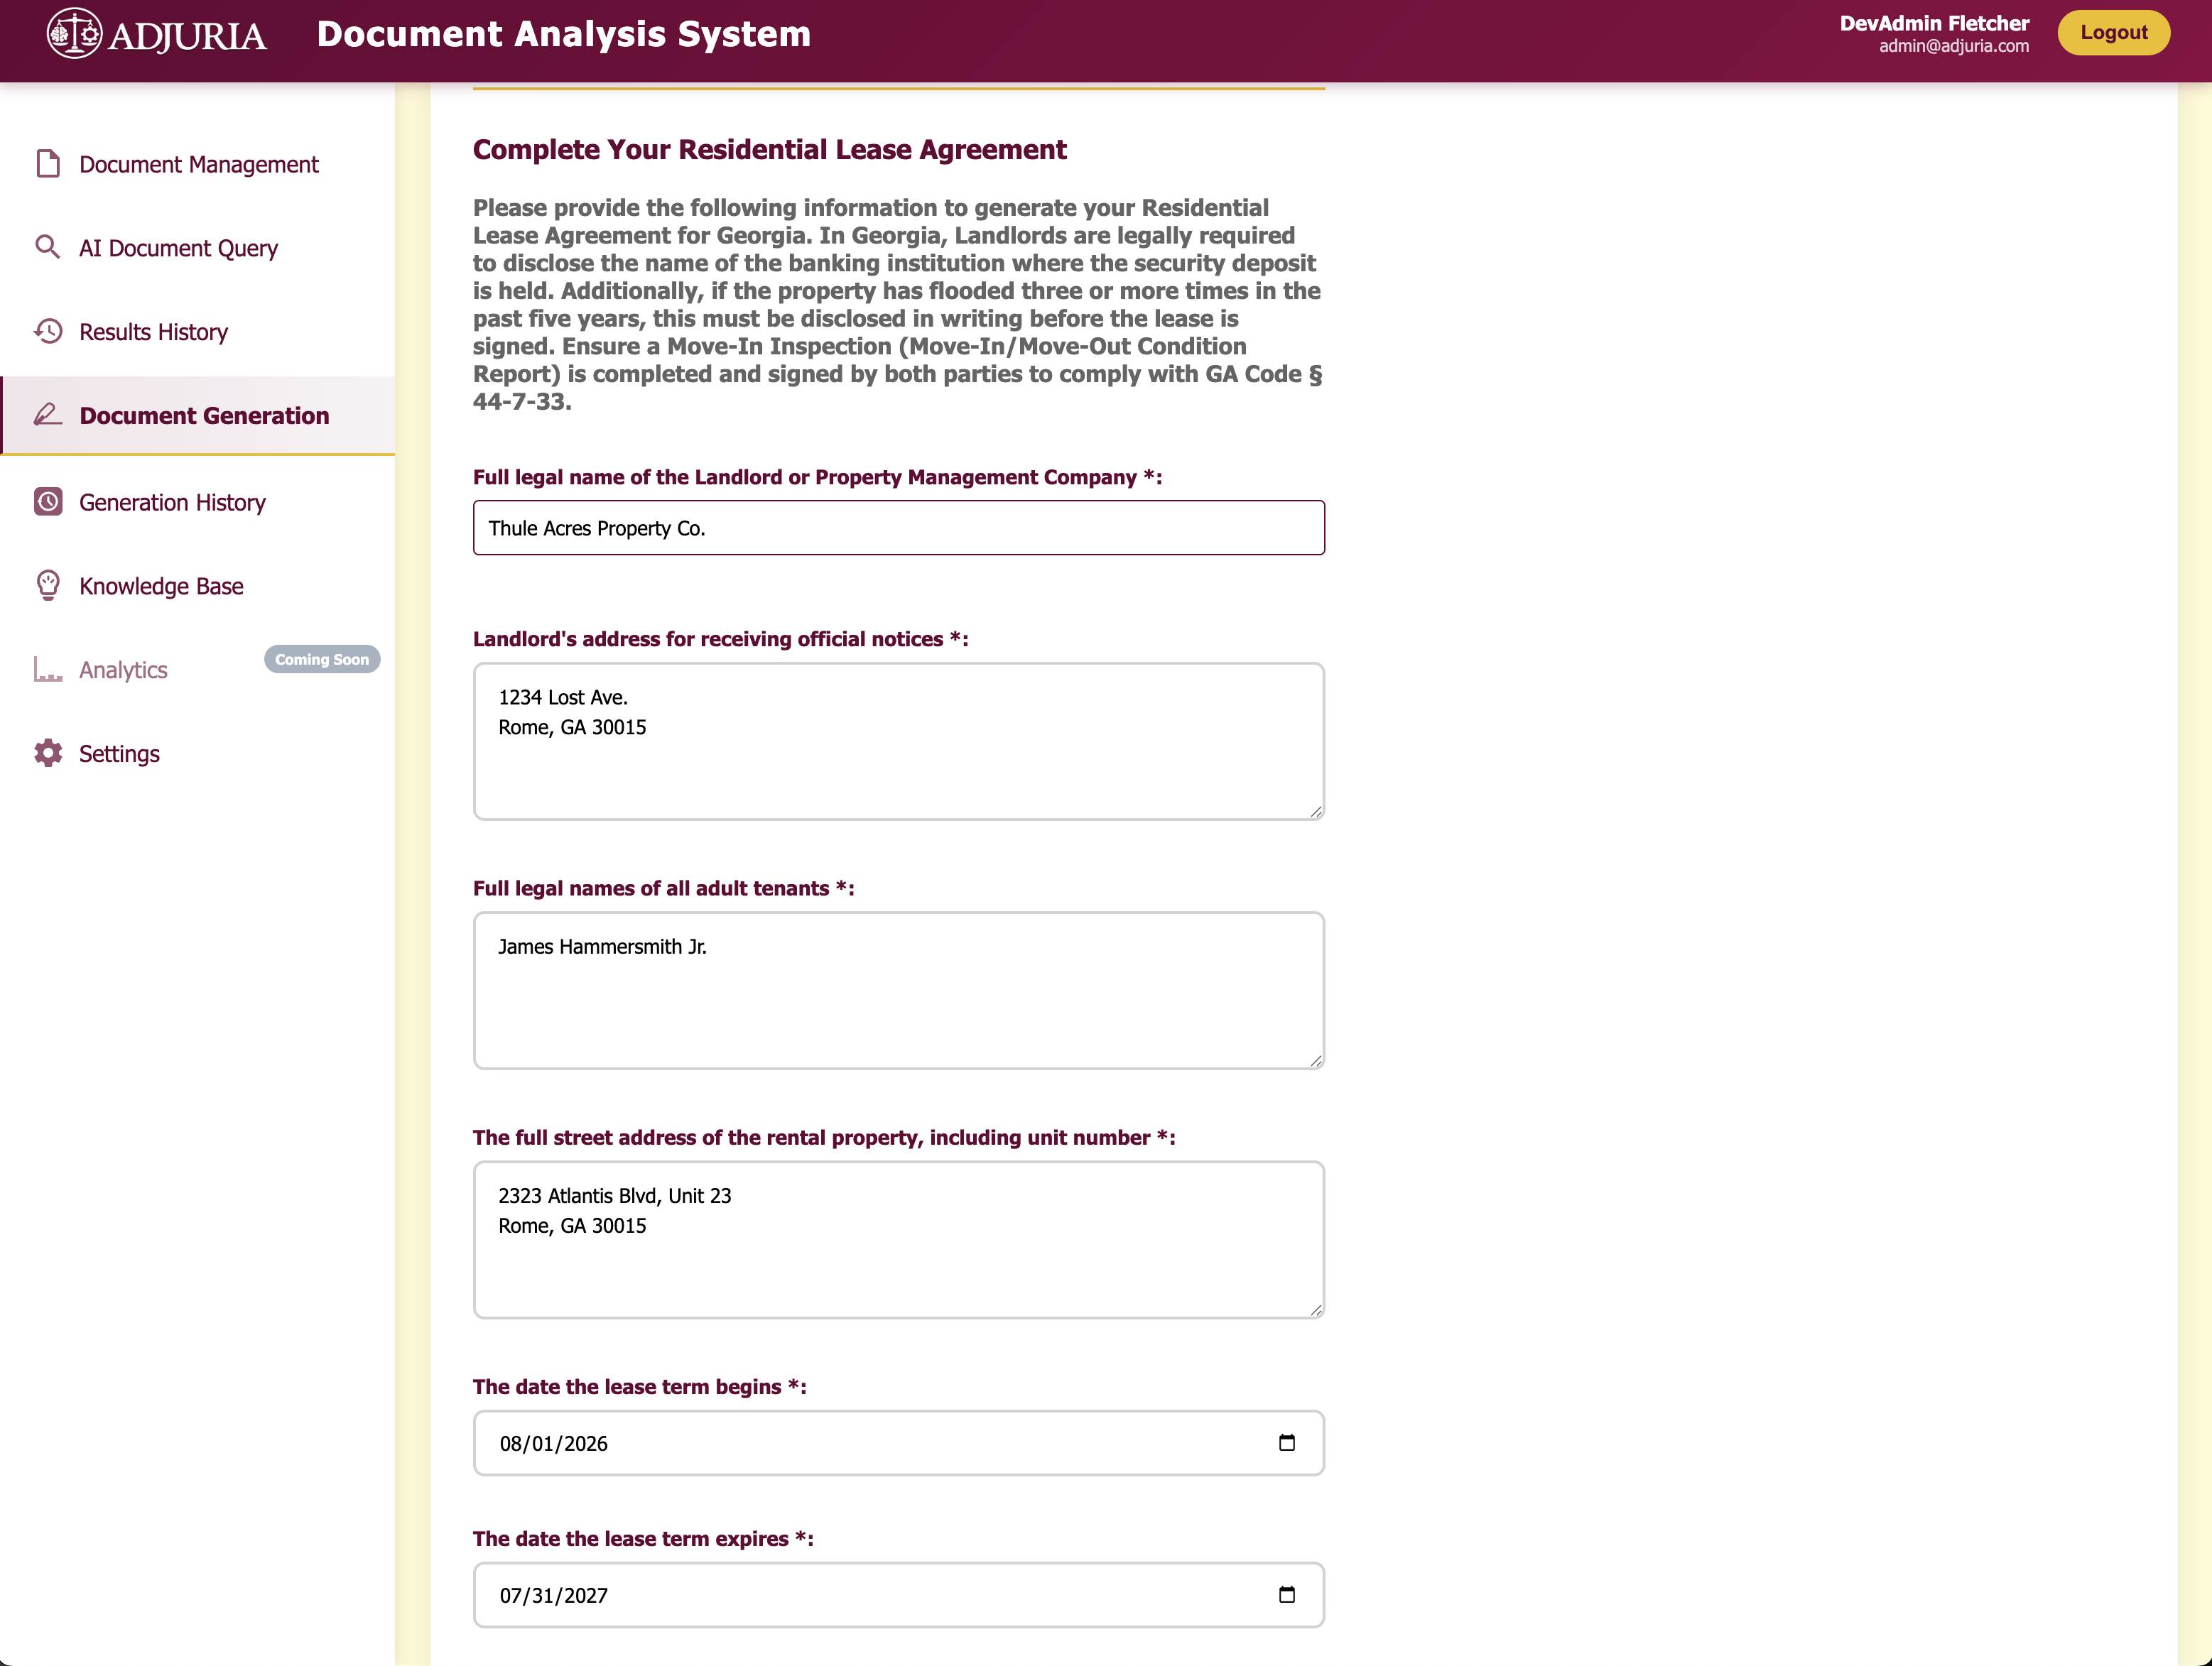Click heading Complete Your Residential Lease Agreement
Image resolution: width=2212 pixels, height=1666 pixels.
[x=769, y=149]
